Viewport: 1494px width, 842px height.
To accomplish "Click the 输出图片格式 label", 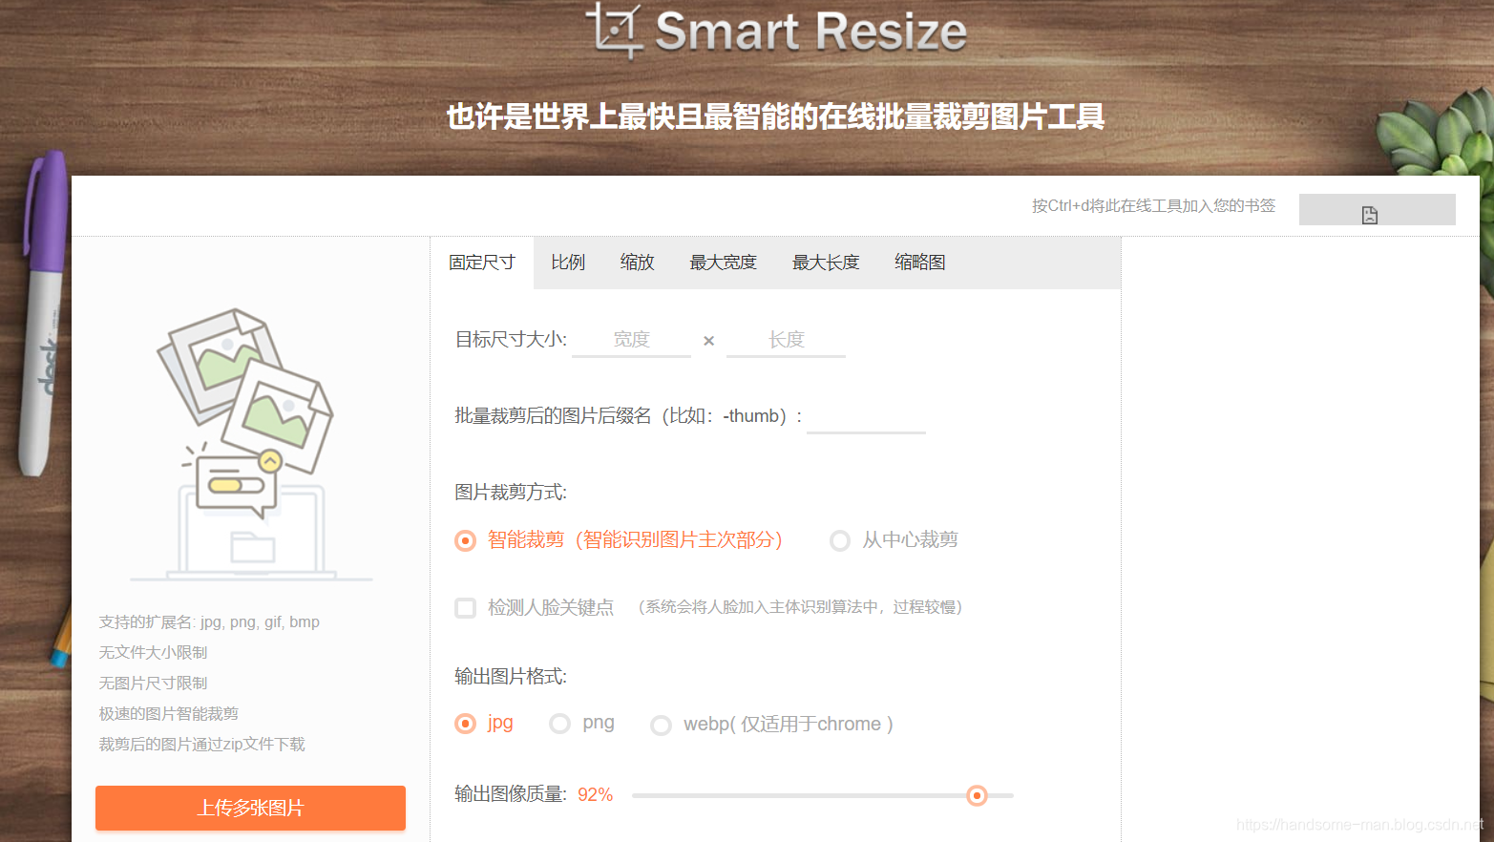I will click(x=511, y=677).
